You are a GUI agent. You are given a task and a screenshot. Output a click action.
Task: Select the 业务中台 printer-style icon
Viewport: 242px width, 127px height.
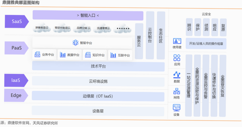pos(37,55)
